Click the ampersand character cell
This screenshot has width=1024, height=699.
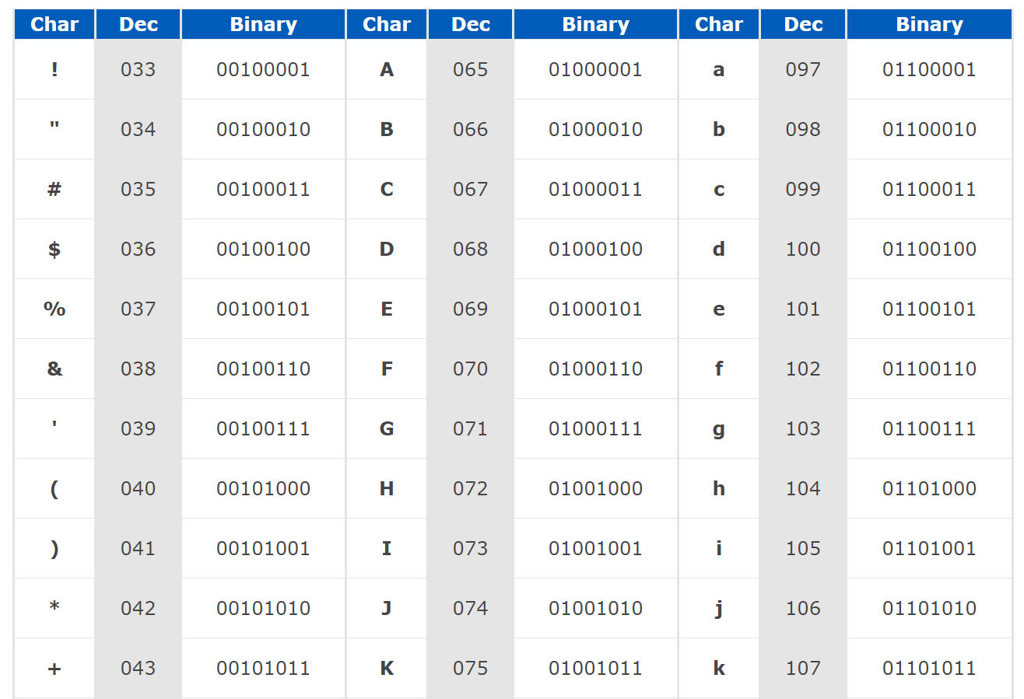[x=54, y=369]
